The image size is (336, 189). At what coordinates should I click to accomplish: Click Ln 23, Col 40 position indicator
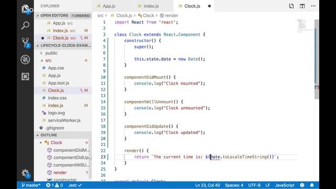pyautogui.click(x=207, y=185)
